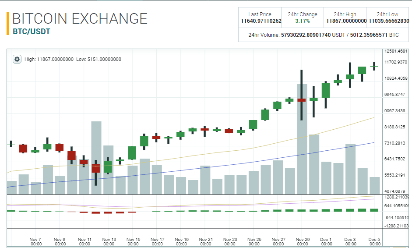Select the 24hr Low value 11039.66662830
The height and width of the screenshot is (248, 412).
(x=389, y=21)
